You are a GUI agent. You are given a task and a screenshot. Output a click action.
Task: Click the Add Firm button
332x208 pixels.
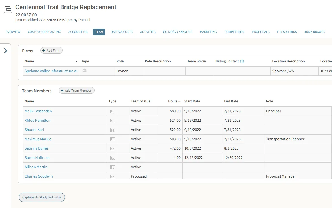coord(51,51)
